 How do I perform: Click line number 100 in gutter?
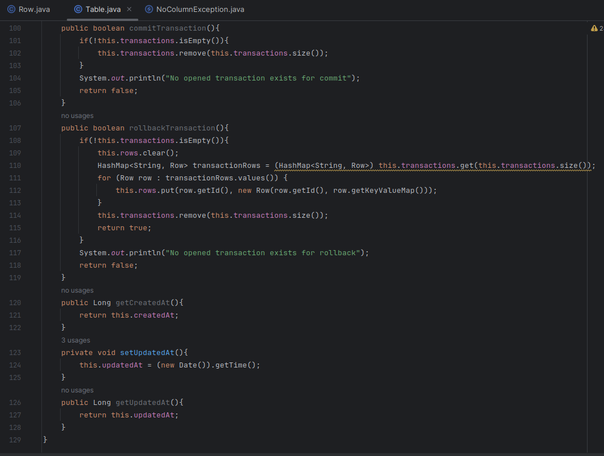15,28
